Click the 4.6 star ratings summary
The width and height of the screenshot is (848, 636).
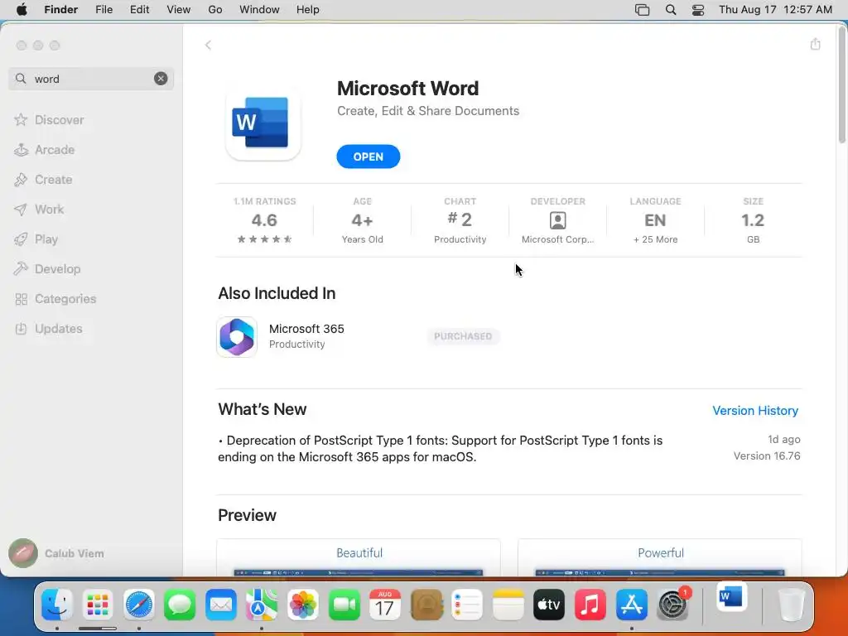pyautogui.click(x=264, y=221)
